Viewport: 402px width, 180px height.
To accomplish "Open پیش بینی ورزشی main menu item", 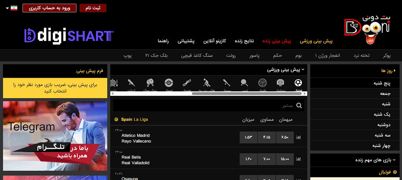I will point(316,41).
